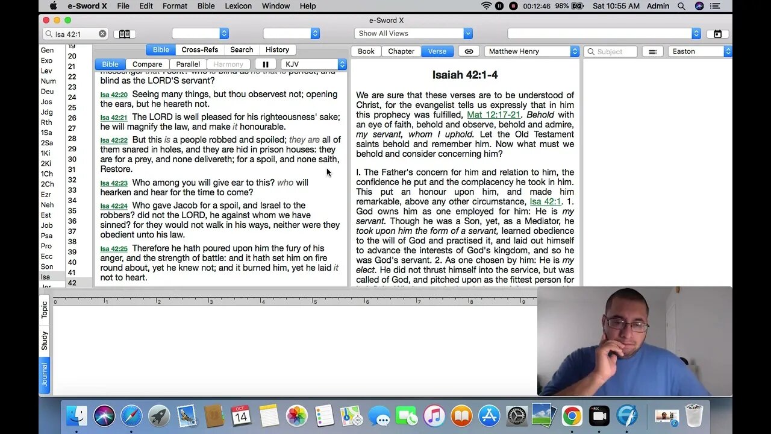Switch to the Topic editor tab
Viewport: 771px width, 434px height.
pos(45,310)
